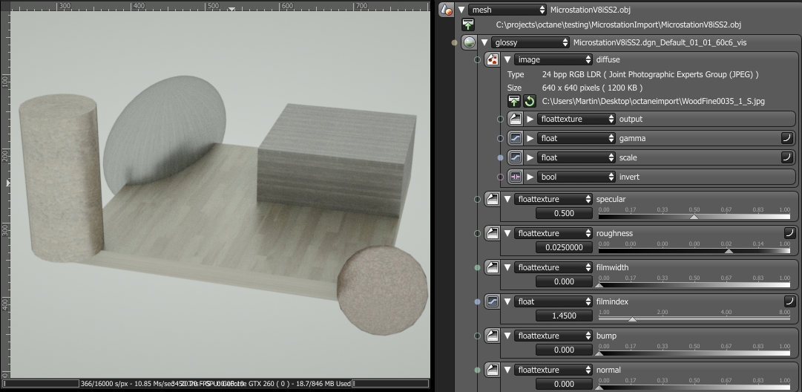
Task: Toggle the curve button for gamma
Action: [786, 138]
